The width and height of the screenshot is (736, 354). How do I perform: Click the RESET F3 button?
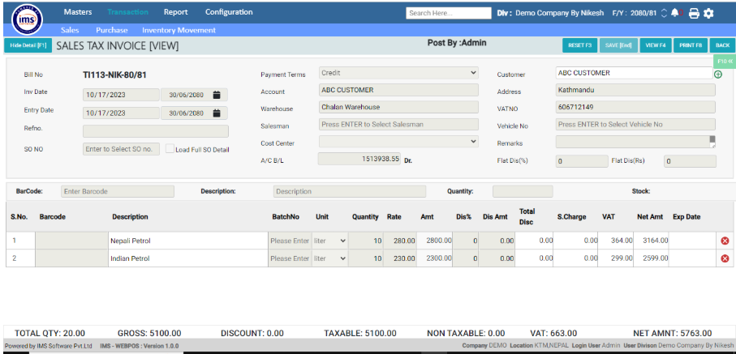pos(579,45)
